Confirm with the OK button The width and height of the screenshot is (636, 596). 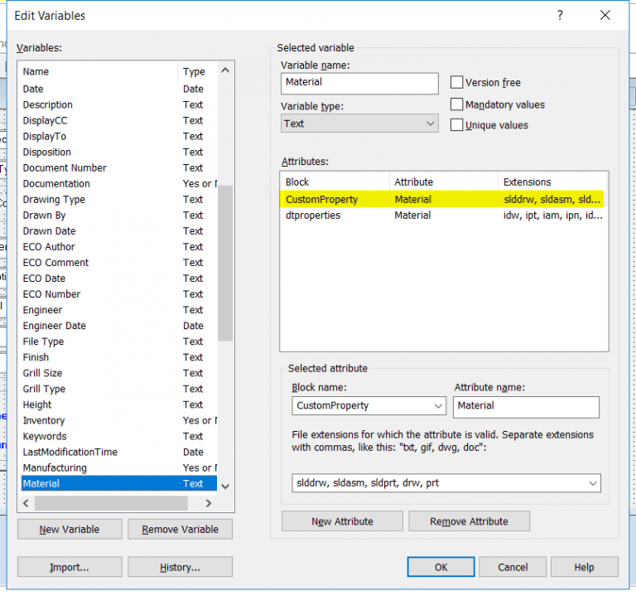[x=441, y=567]
